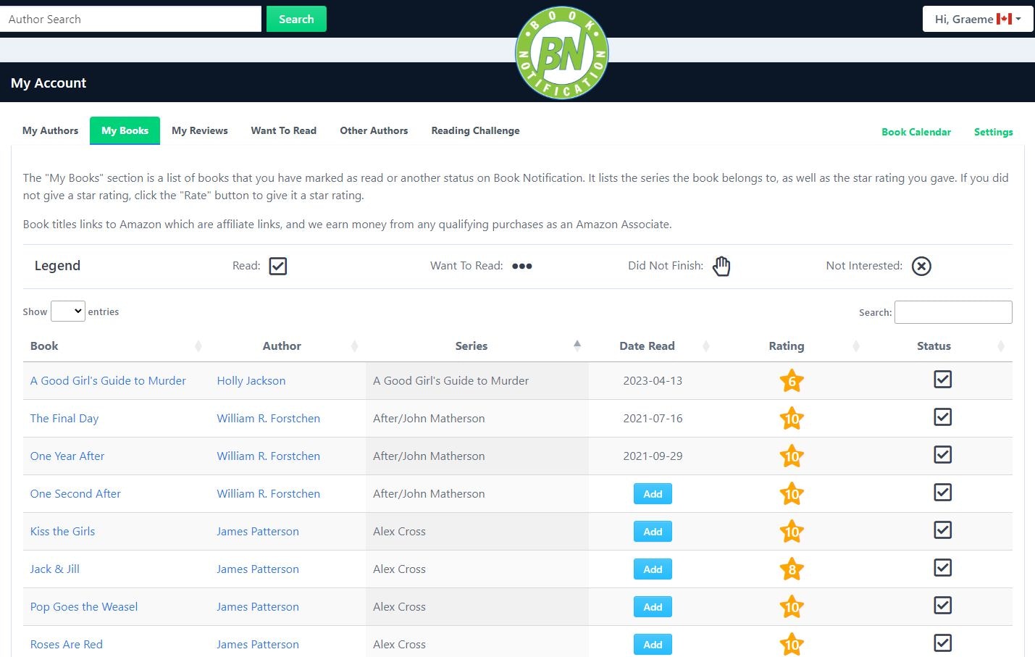This screenshot has width=1035, height=657.
Task: Open the Roses Are Red book link
Action: pyautogui.click(x=67, y=645)
